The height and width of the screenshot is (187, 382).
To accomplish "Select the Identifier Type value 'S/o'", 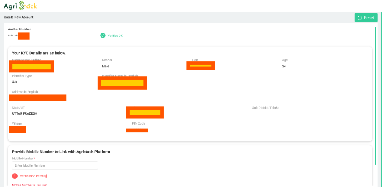I will [15, 82].
